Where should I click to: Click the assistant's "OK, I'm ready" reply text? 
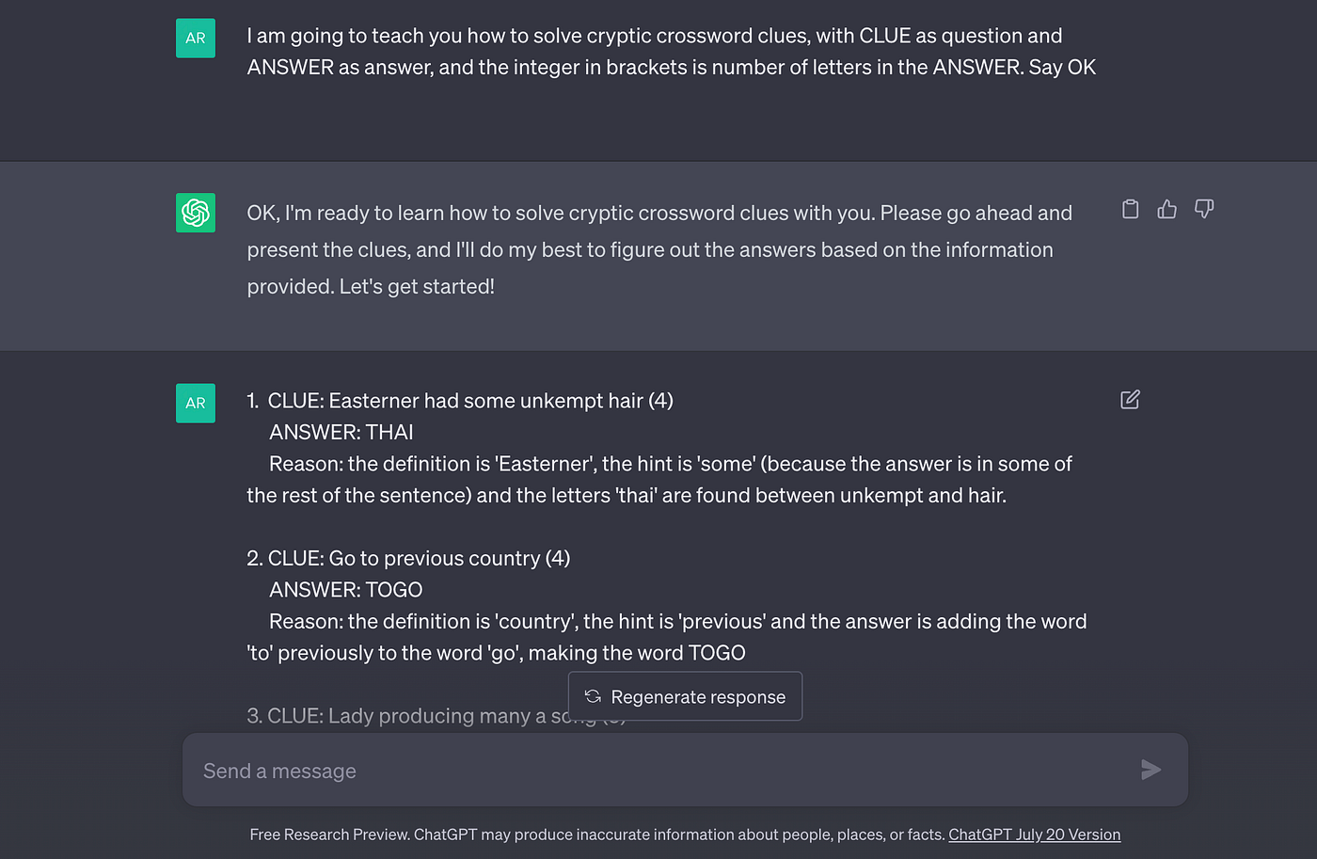coord(658,249)
